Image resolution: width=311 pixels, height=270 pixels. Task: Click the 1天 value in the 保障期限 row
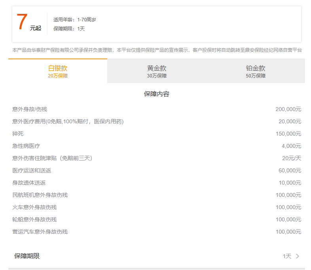point(287,256)
